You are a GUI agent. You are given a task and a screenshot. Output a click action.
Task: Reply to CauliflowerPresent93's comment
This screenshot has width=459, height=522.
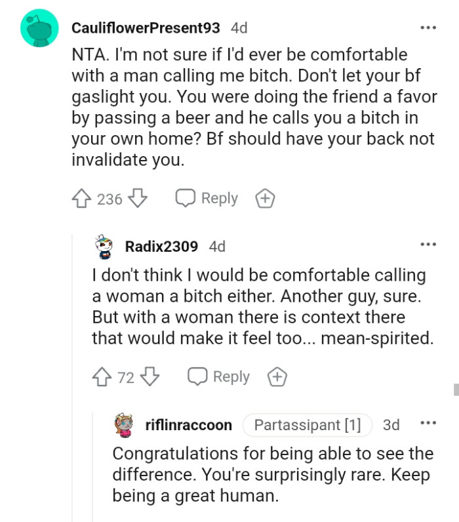207,199
